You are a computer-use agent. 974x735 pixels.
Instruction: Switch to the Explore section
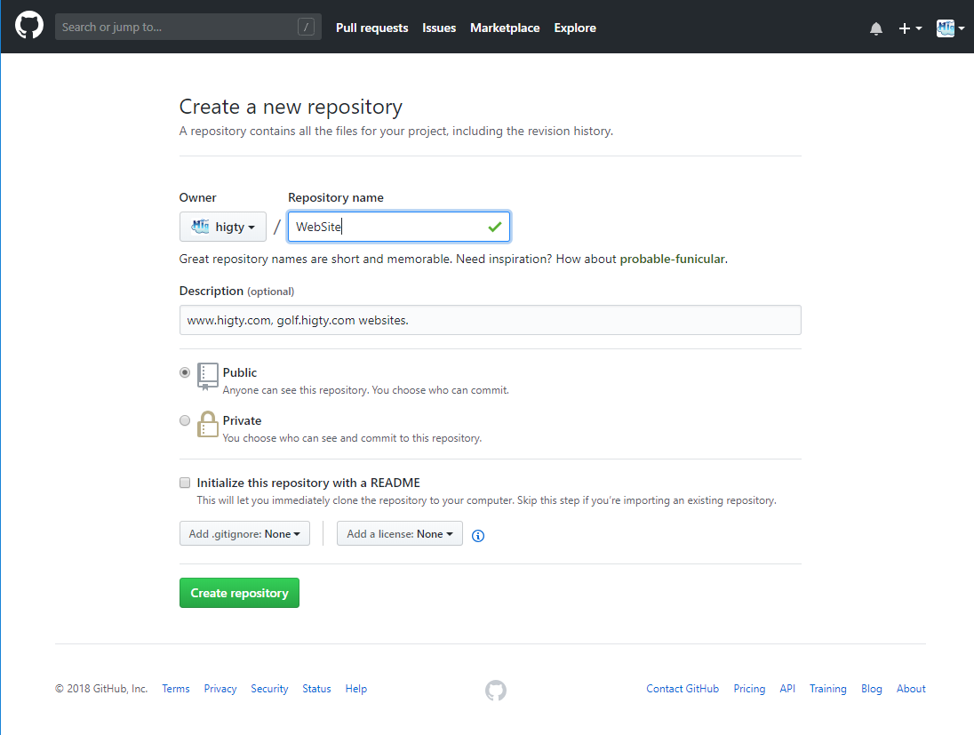pos(574,28)
